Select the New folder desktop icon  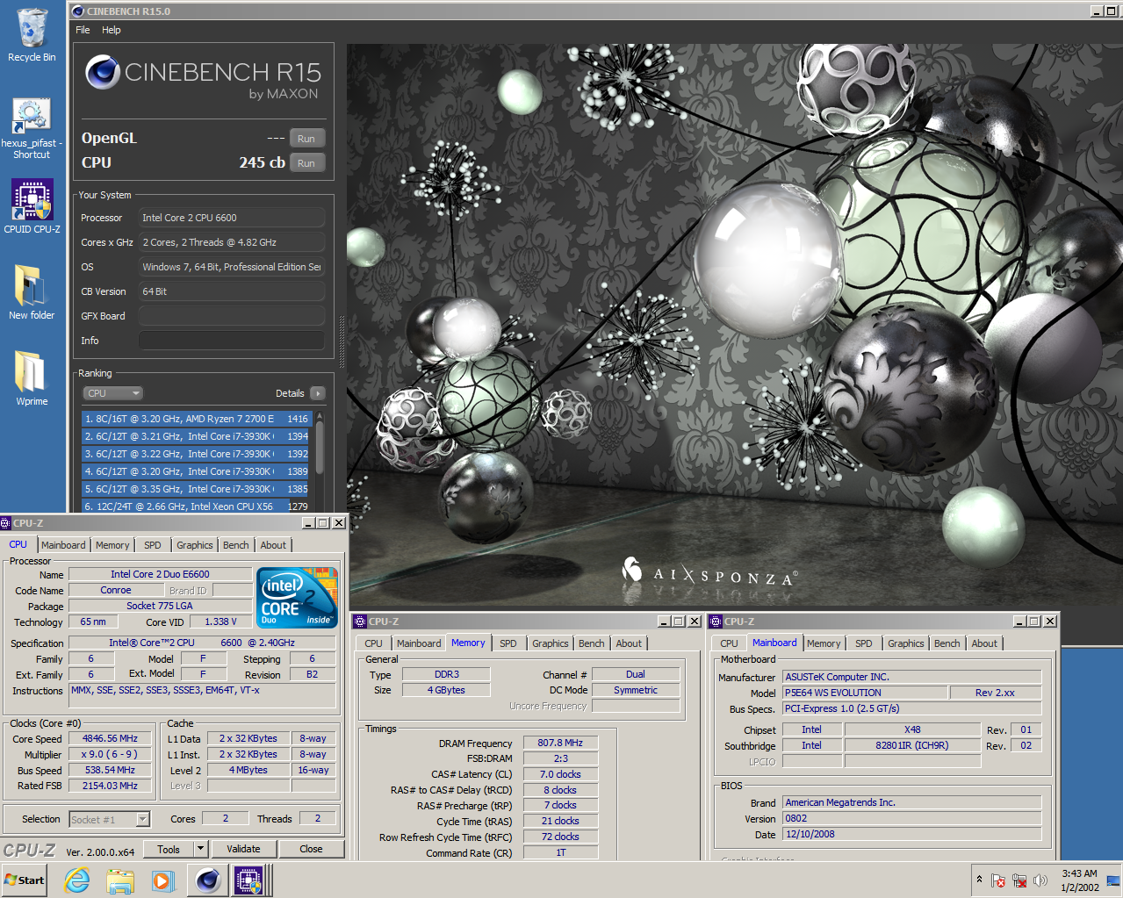point(32,291)
